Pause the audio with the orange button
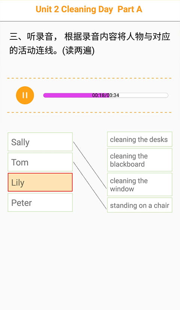Image resolution: width=180 pixels, height=310 pixels. click(25, 95)
